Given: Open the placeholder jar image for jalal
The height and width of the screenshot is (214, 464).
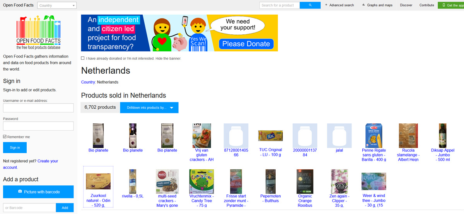Looking at the screenshot, I should tap(339, 135).
